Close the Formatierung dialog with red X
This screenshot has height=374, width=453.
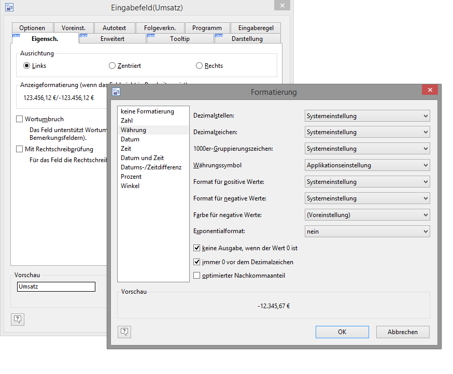pos(430,90)
